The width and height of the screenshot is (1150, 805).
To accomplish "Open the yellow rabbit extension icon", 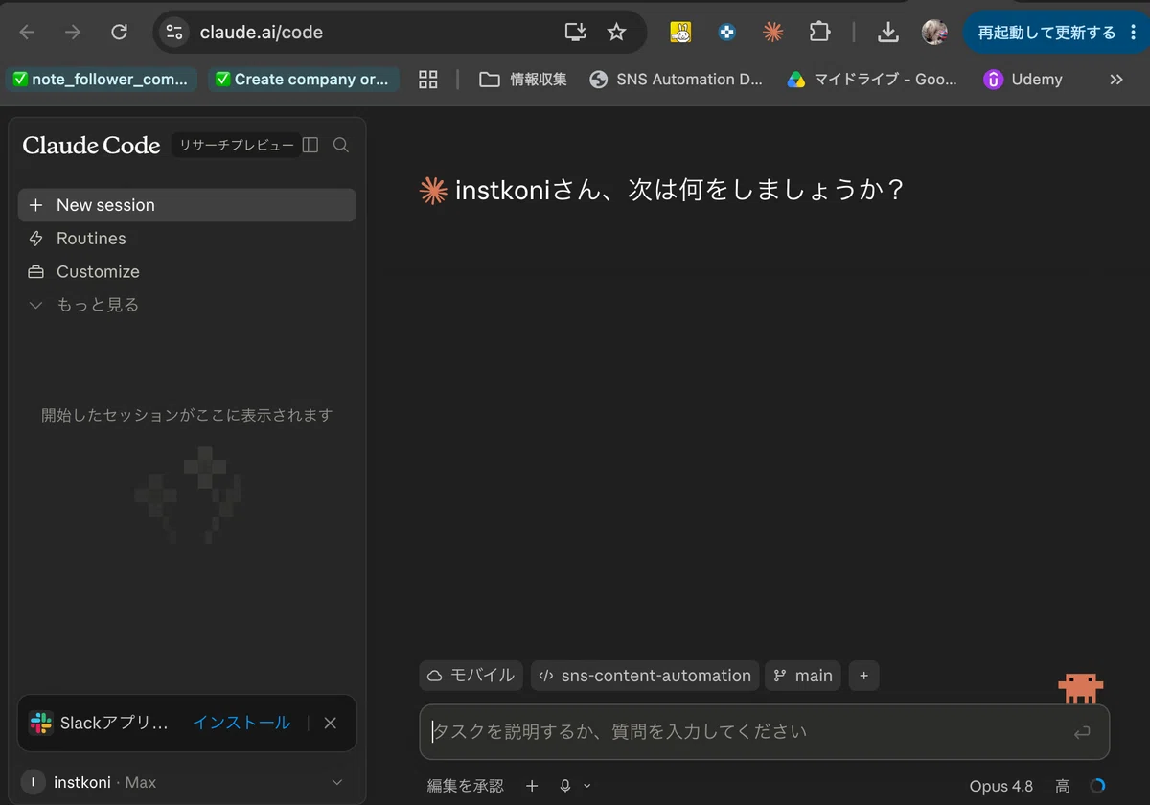I will click(680, 33).
